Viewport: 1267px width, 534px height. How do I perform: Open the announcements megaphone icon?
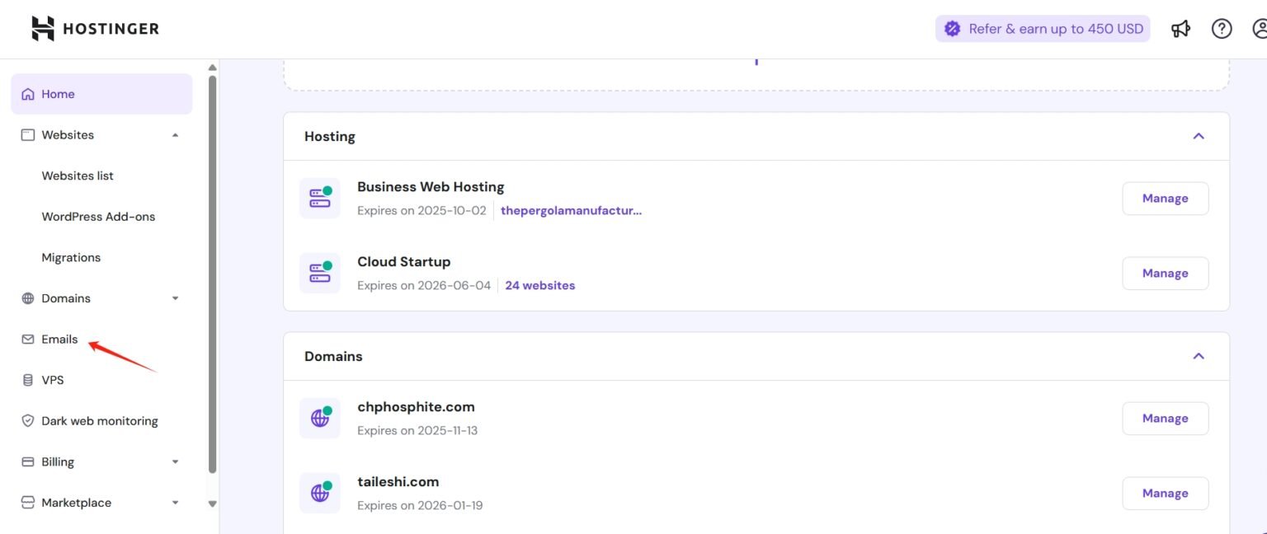[x=1180, y=29]
